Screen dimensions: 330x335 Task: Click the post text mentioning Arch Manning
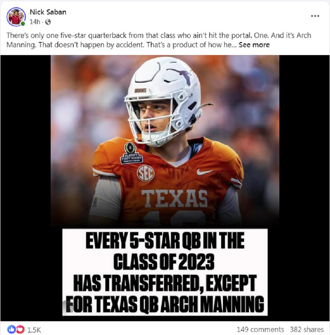coord(159,40)
